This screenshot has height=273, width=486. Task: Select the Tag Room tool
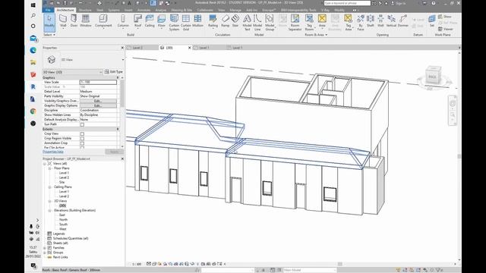pos(309,22)
